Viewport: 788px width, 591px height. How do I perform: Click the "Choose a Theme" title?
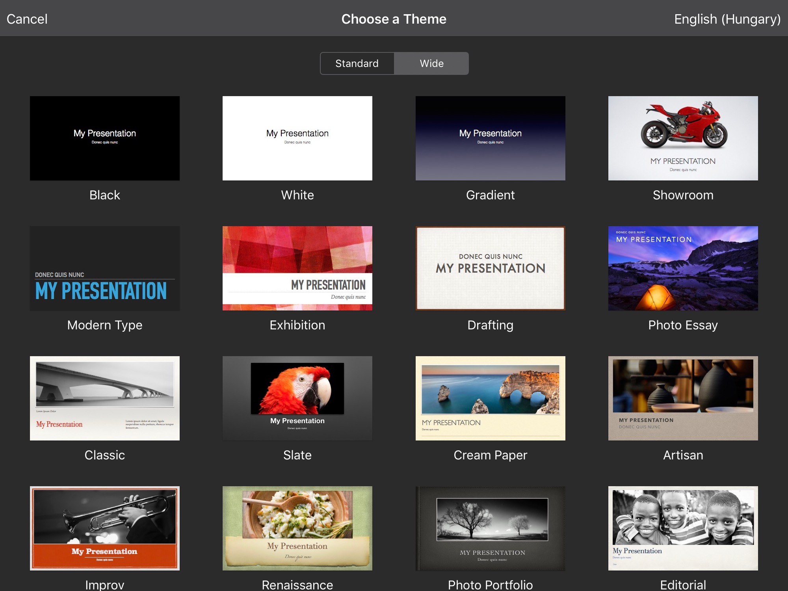pos(394,19)
